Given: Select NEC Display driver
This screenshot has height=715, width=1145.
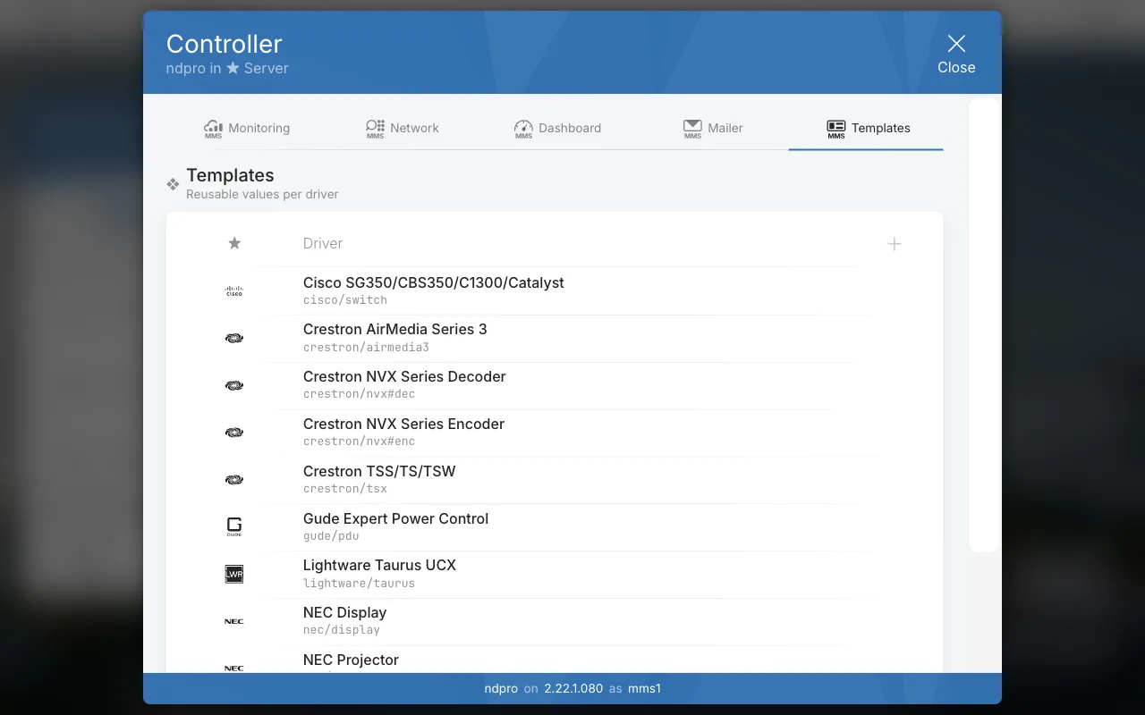Looking at the screenshot, I should 555,621.
